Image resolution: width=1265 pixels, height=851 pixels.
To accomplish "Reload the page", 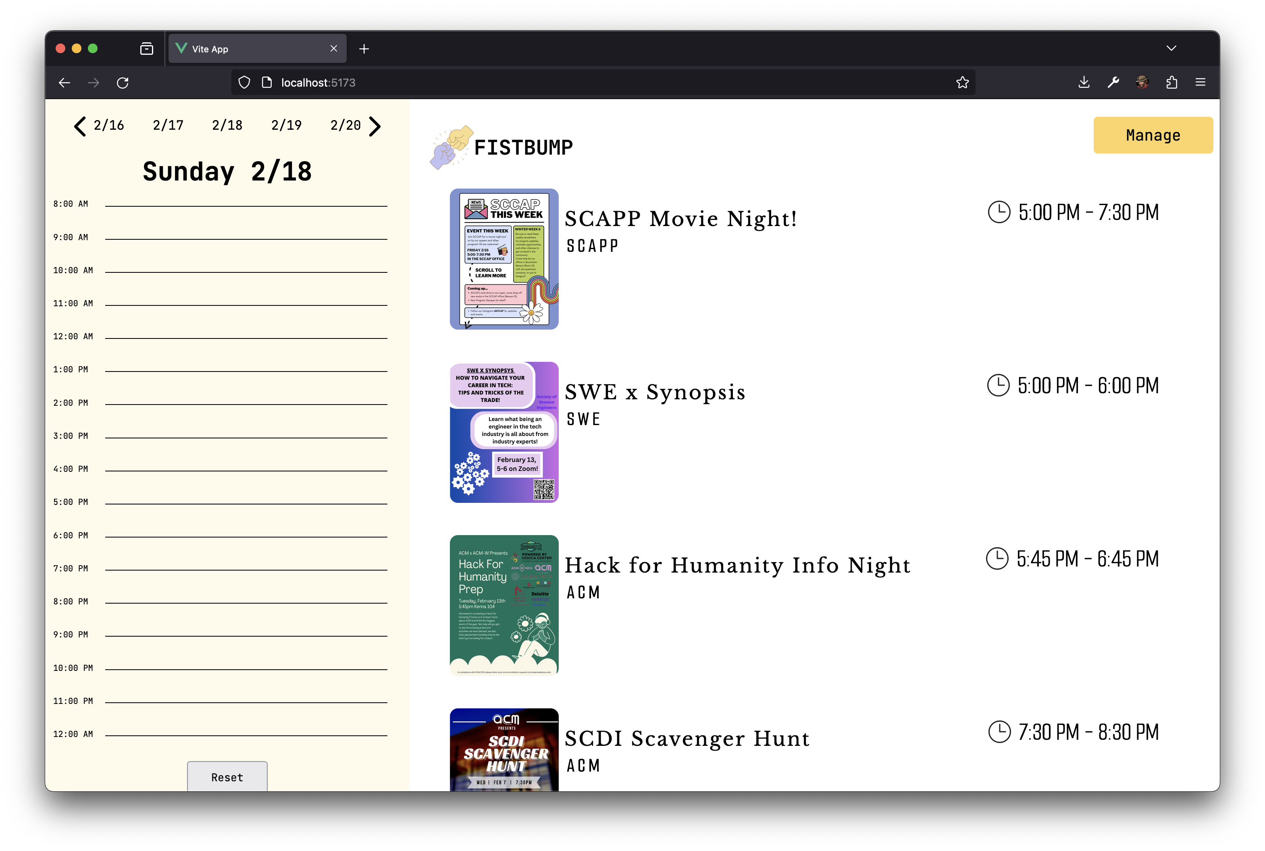I will 123,83.
